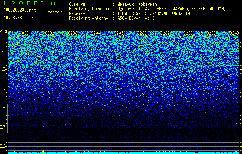Click the 0237 time marker

165,33
